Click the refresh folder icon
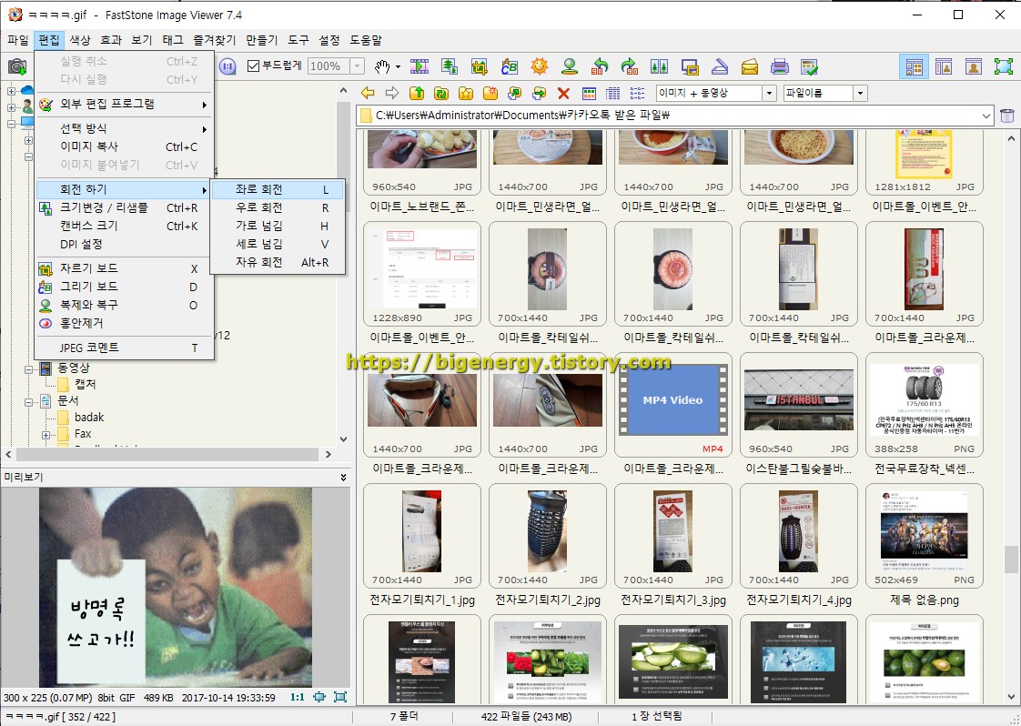The image size is (1021, 726). 440,93
